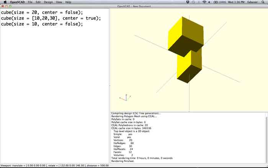Click the Wed 1:36 PM clock

(236, 2)
